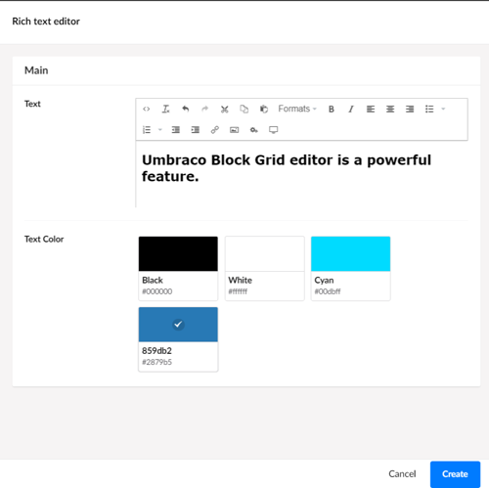Undo the last edit
The width and height of the screenshot is (489, 488).
[186, 109]
